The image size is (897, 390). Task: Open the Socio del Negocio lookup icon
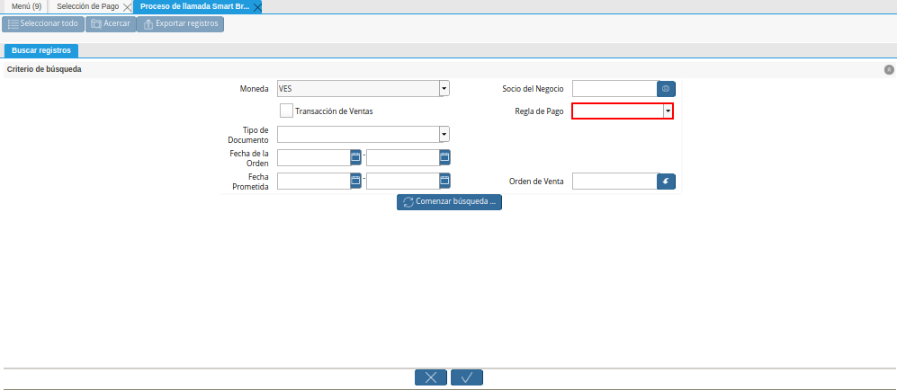coord(666,88)
